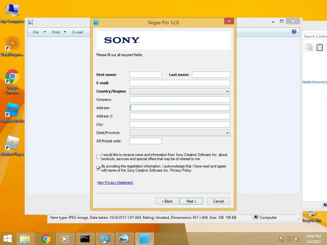Click the Next button
The width and height of the screenshot is (327, 245).
[191, 201]
